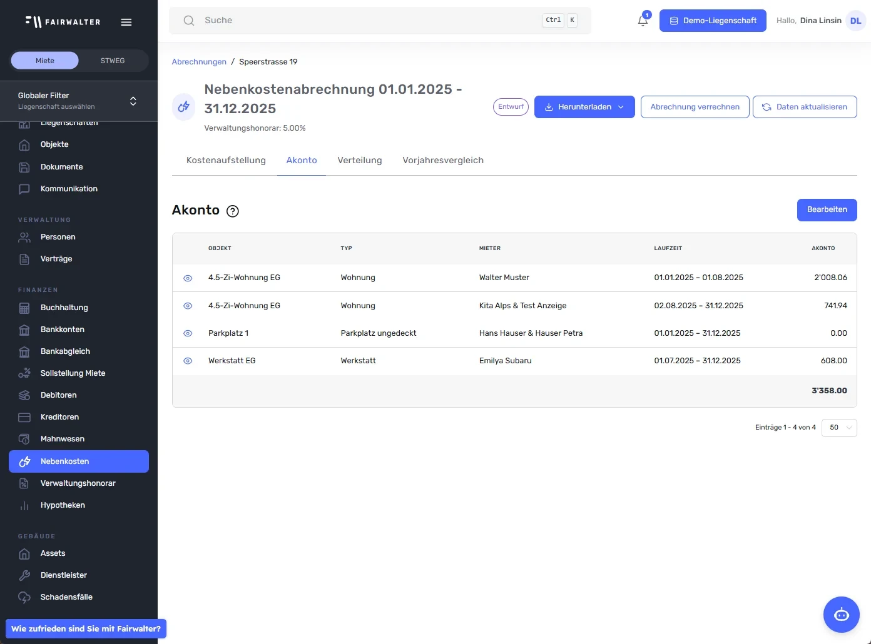Open the Kostenaufstellung tab
Image resolution: width=871 pixels, height=644 pixels.
coord(226,160)
